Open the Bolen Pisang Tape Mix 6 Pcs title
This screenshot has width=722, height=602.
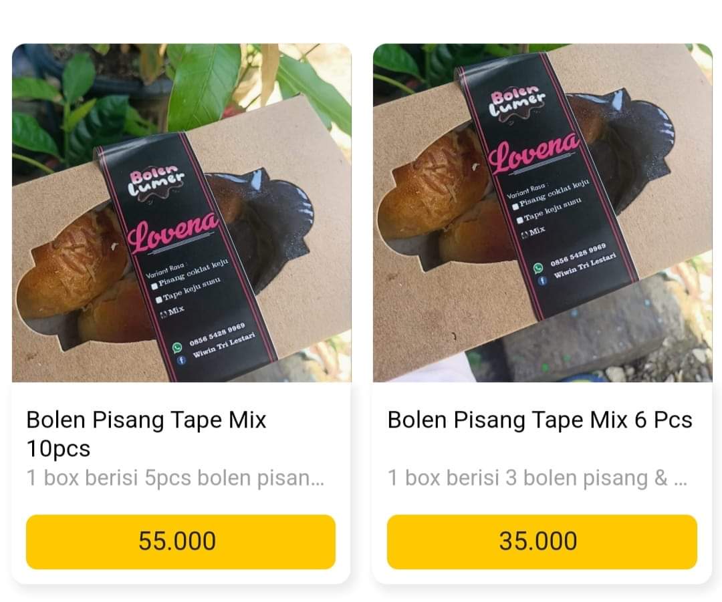coord(539,420)
